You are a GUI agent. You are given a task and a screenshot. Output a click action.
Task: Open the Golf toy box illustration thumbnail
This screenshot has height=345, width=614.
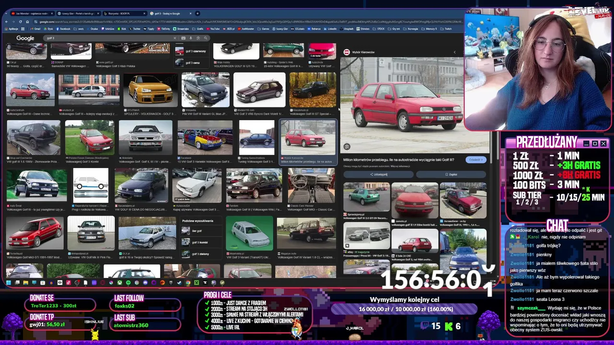point(91,185)
